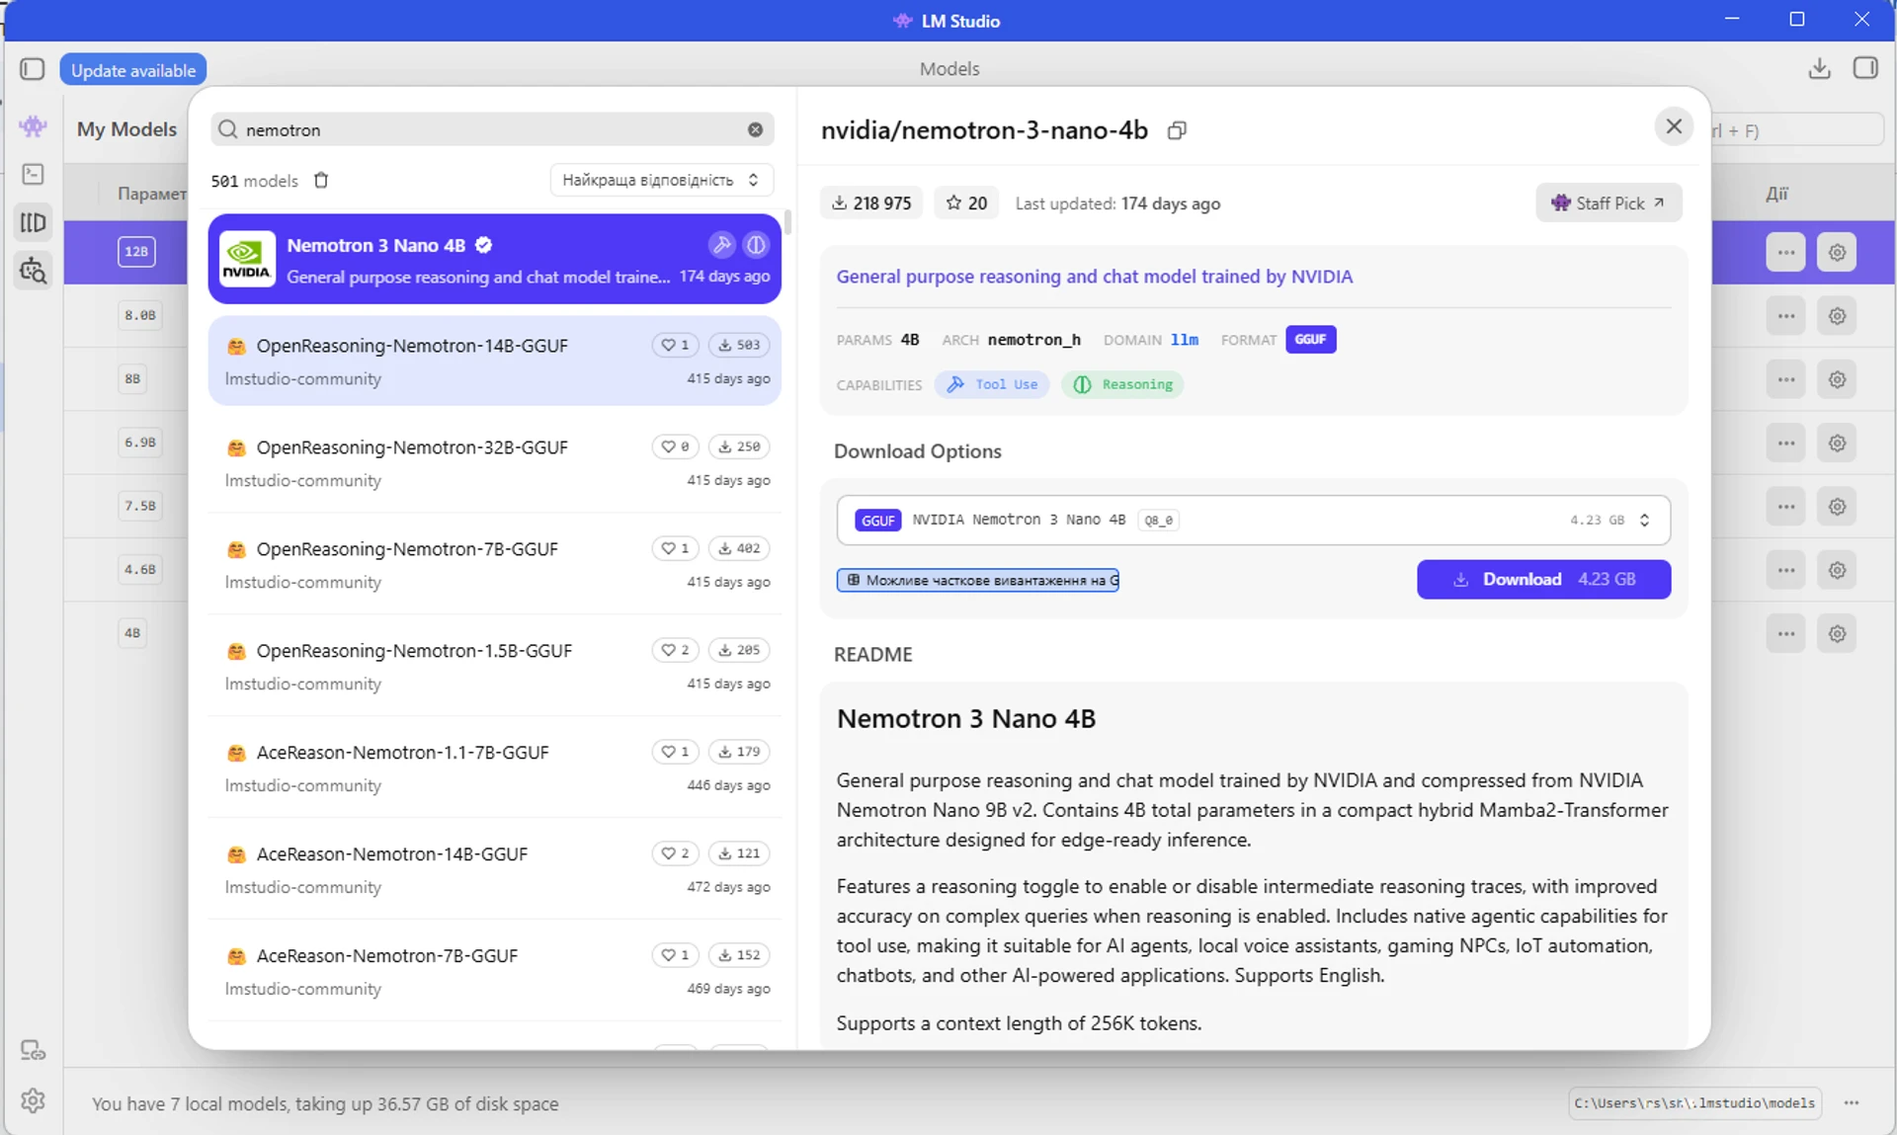Clear the nemotron search query

pos(755,129)
